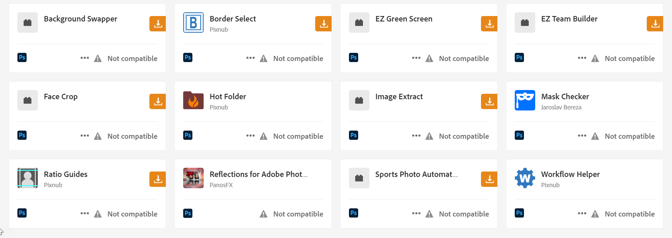Open more options for Workflow Helper
The width and height of the screenshot is (672, 238).
click(x=582, y=213)
